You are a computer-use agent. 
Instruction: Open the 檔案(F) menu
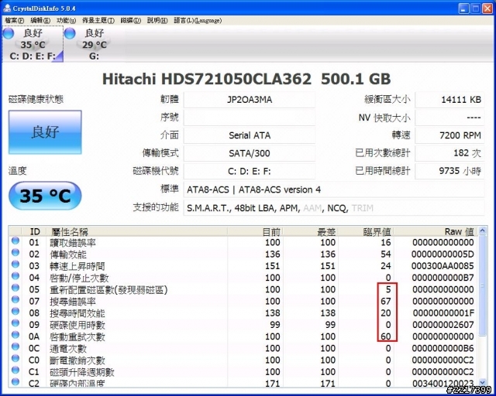[x=14, y=21]
